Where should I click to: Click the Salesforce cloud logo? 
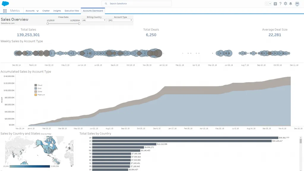pyautogui.click(x=5, y=4)
